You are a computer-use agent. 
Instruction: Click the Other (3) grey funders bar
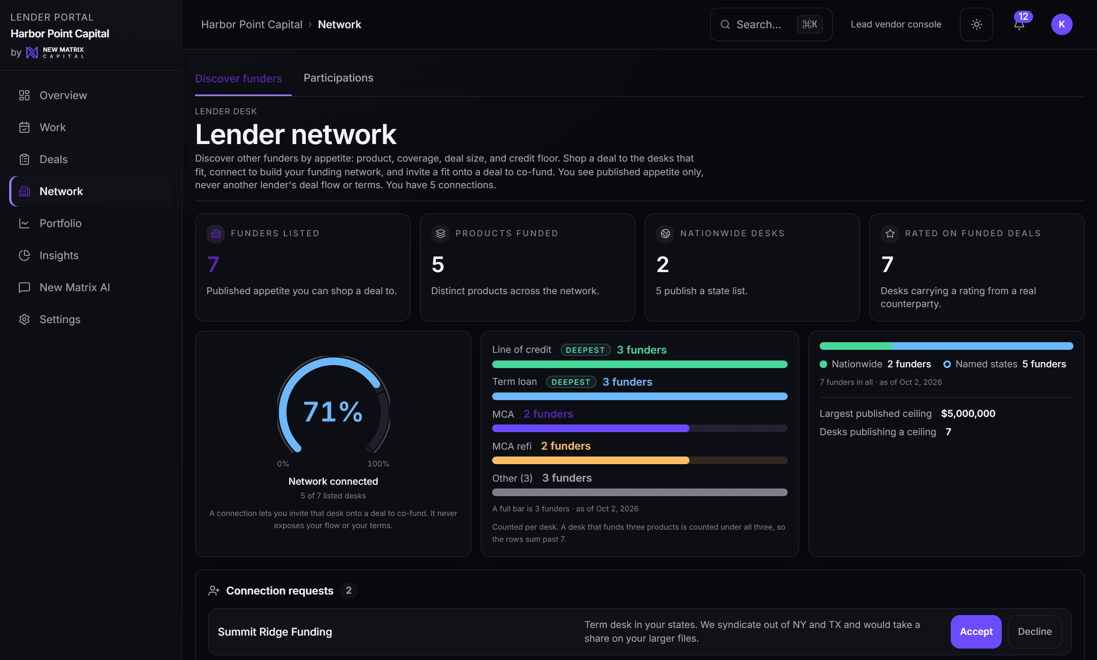point(639,492)
